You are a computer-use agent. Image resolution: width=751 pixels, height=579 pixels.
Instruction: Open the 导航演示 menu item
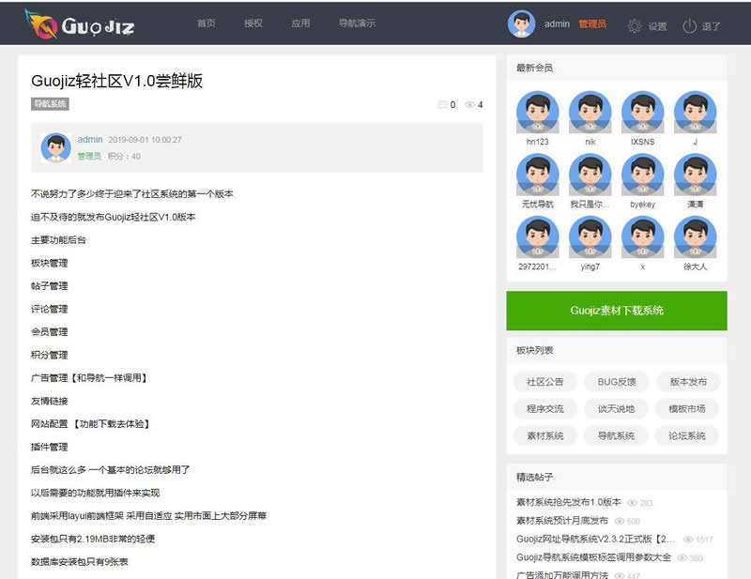pyautogui.click(x=356, y=24)
